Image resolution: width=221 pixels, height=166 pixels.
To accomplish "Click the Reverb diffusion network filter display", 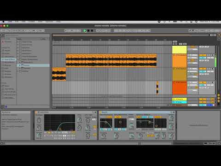I will click(145, 123).
